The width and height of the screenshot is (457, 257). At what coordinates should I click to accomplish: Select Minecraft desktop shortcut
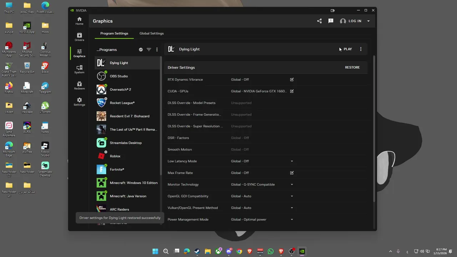tap(27, 88)
